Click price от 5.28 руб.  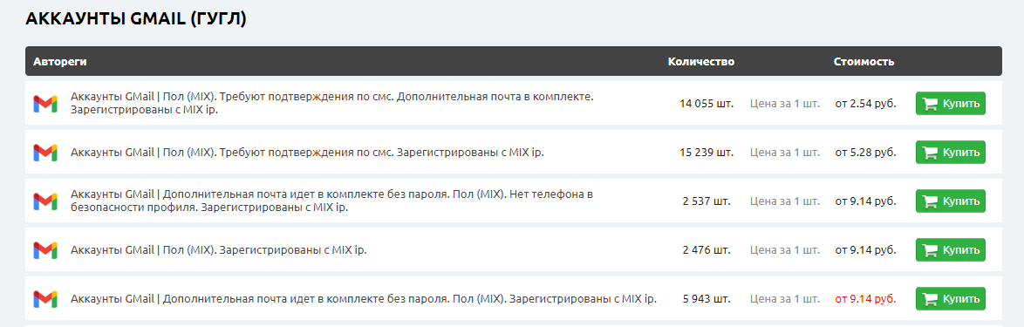tap(866, 152)
